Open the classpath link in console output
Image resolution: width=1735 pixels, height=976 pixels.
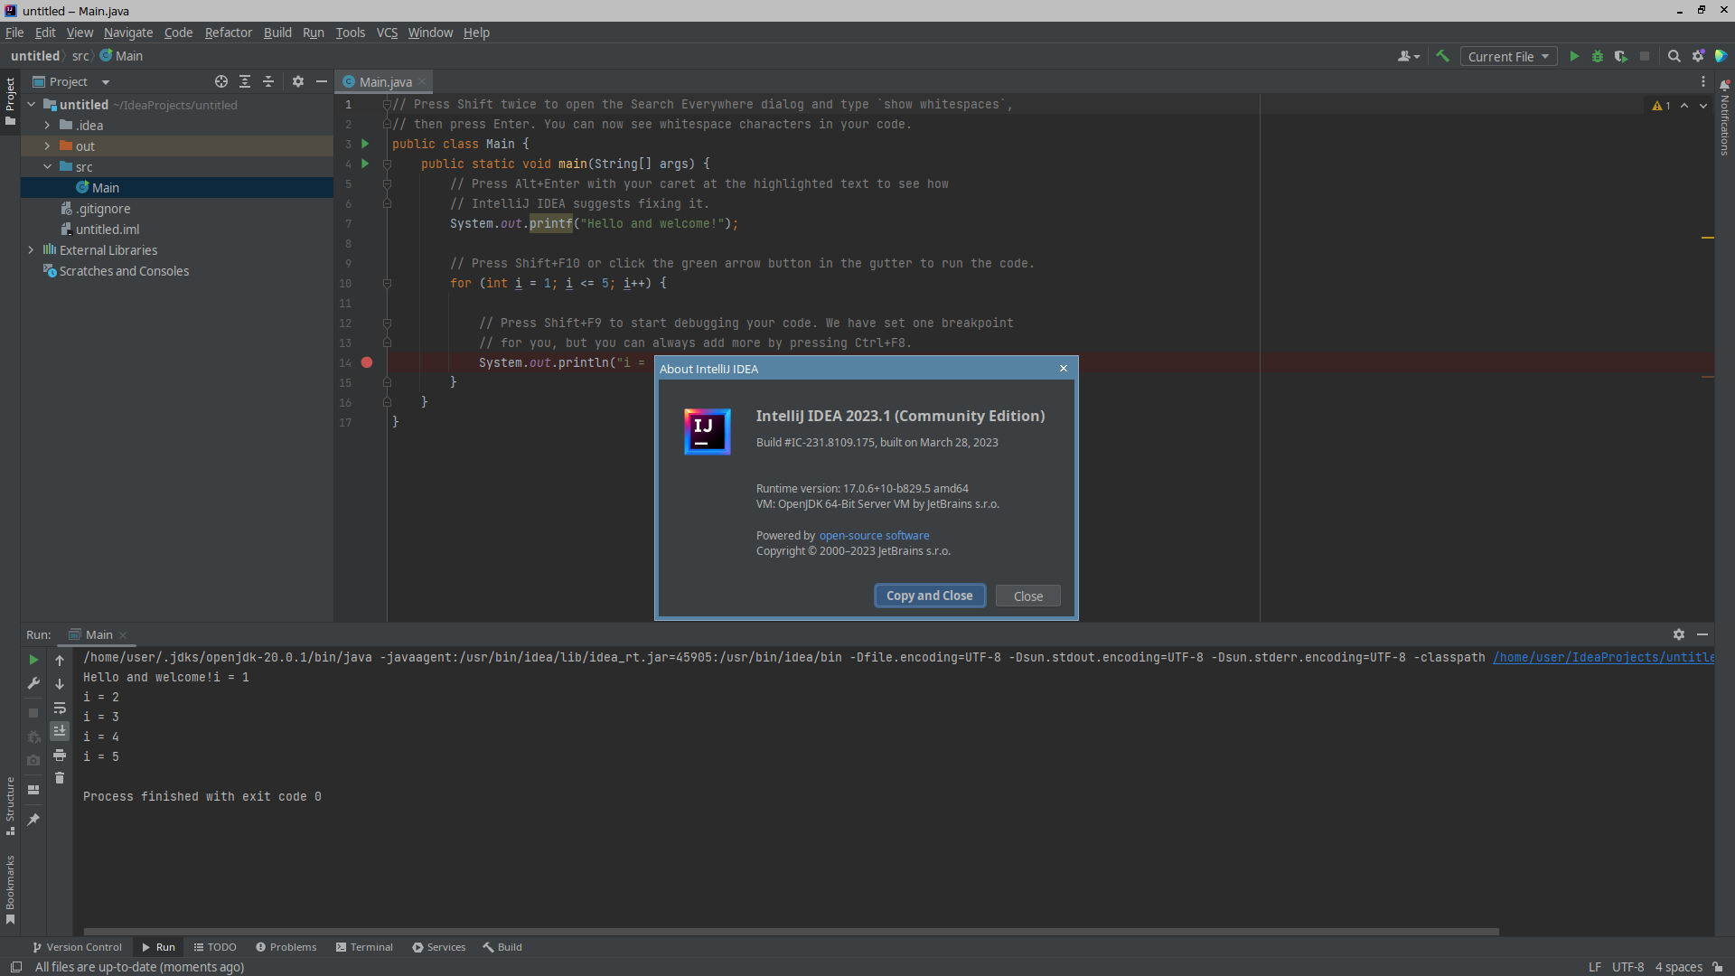tap(1603, 657)
